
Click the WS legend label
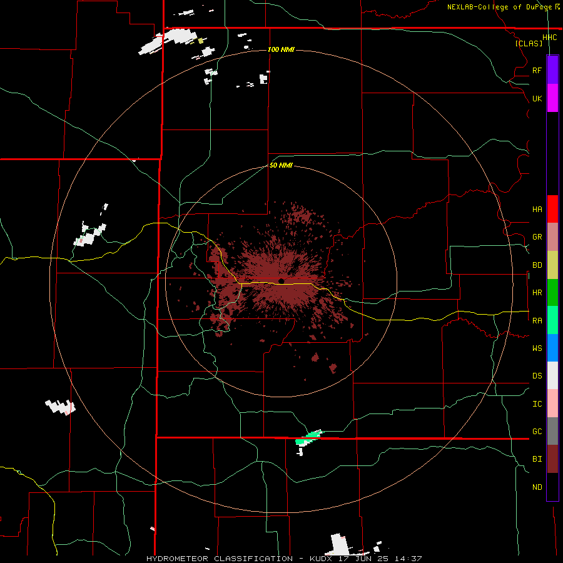click(x=537, y=348)
